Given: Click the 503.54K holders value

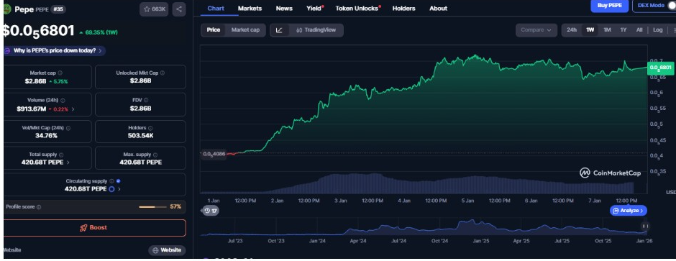Looking at the screenshot, I should click(140, 136).
